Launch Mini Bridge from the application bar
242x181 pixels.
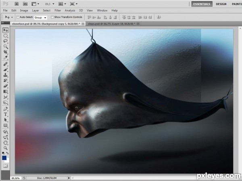pyautogui.click(x=25, y=4)
